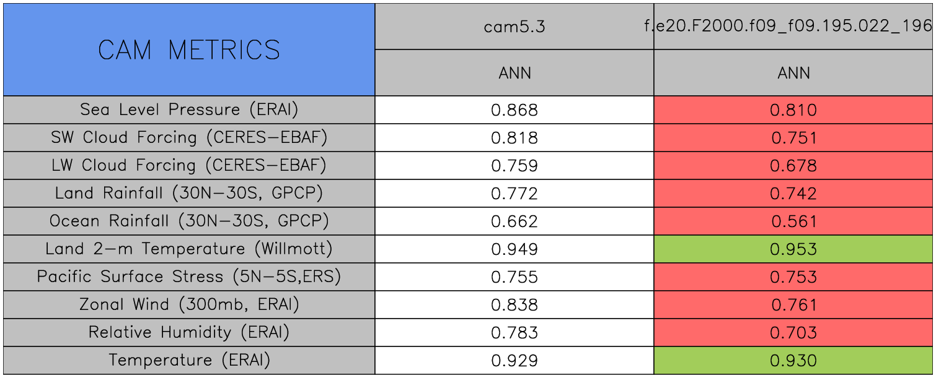The width and height of the screenshot is (936, 378).
Task: Select the Relative Humidity (ERAI) row label
Action: [189, 333]
